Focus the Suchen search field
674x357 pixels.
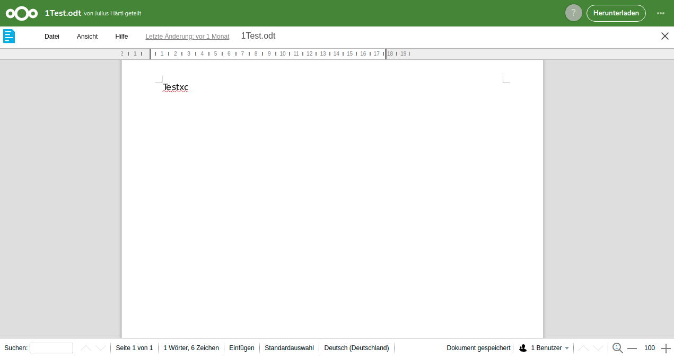tap(51, 348)
